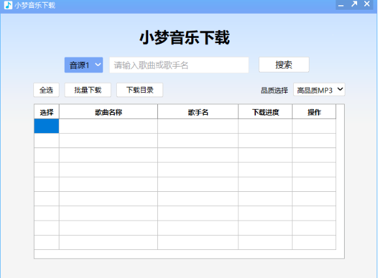
Task: Minimize the 小梦音乐下载 window
Action: [x=341, y=5]
